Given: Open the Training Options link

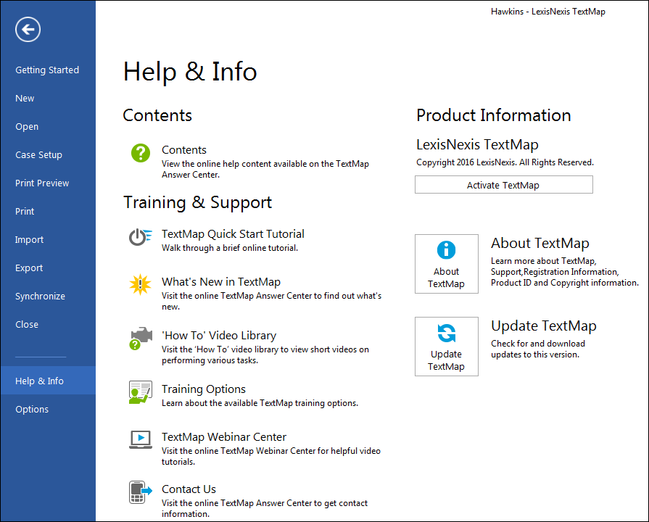Looking at the screenshot, I should [x=203, y=389].
